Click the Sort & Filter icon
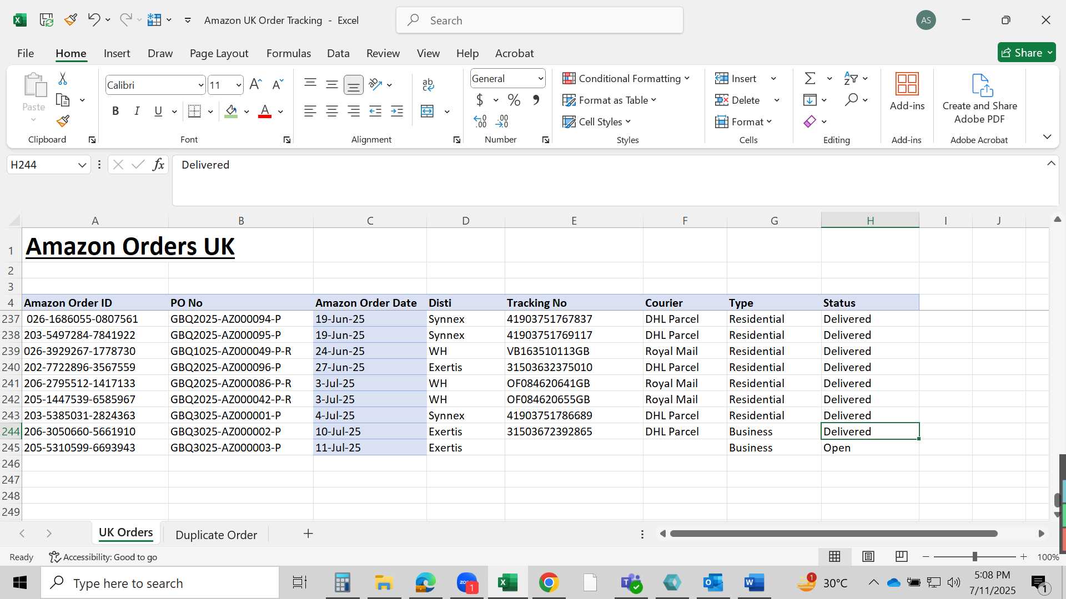Screen dimensions: 1066x599 click(851, 78)
